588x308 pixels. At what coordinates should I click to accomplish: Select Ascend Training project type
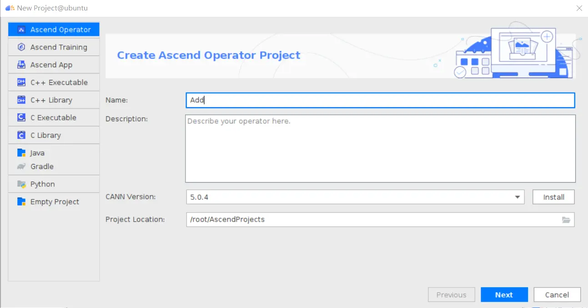(54, 47)
